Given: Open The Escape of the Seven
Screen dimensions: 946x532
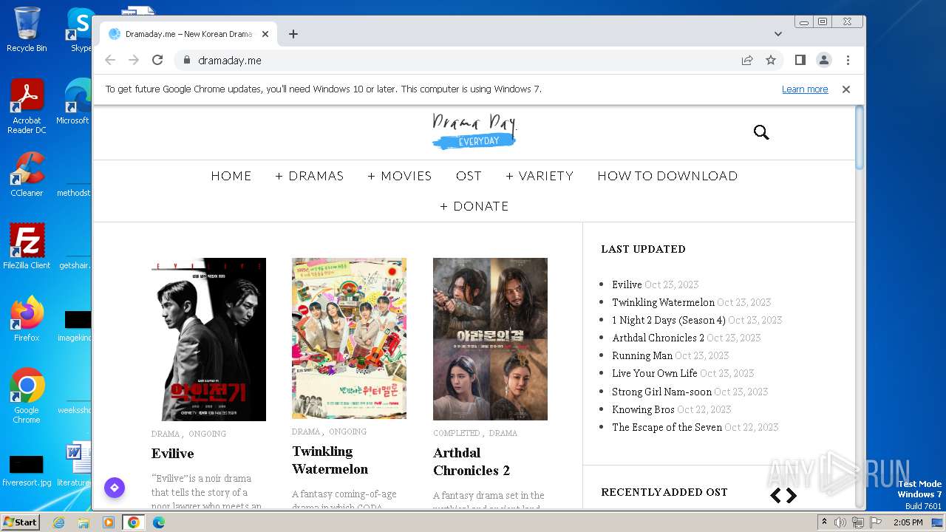Looking at the screenshot, I should pos(667,427).
